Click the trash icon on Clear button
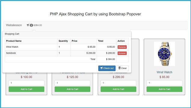 coord(119,68)
